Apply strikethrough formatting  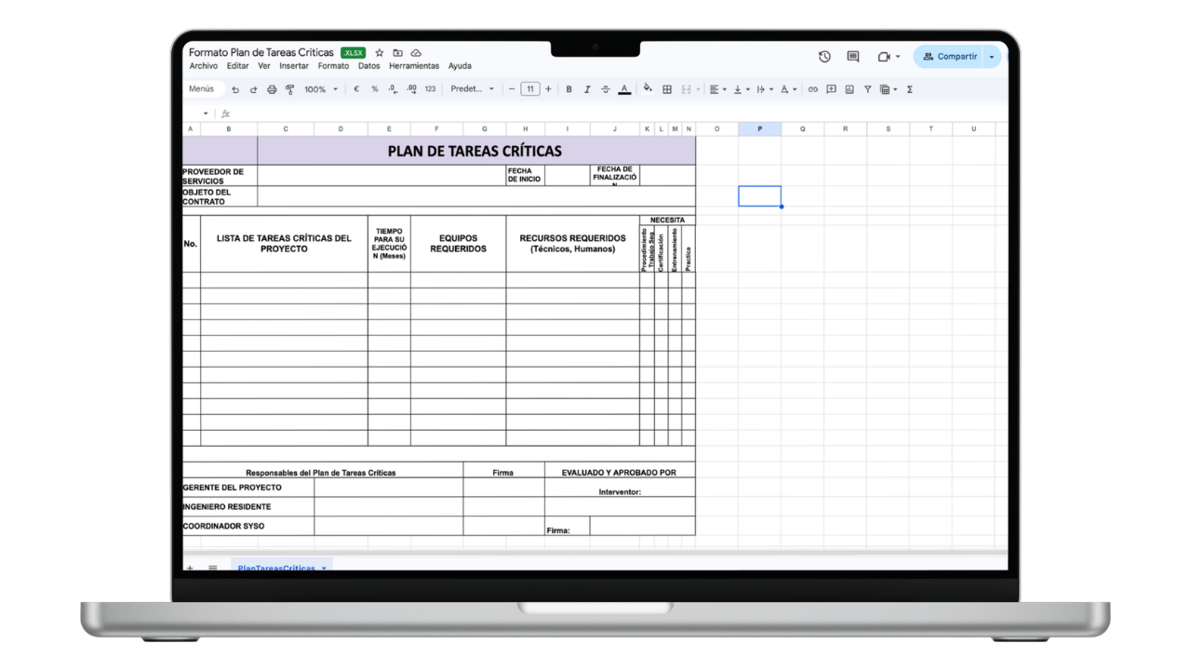click(x=605, y=89)
